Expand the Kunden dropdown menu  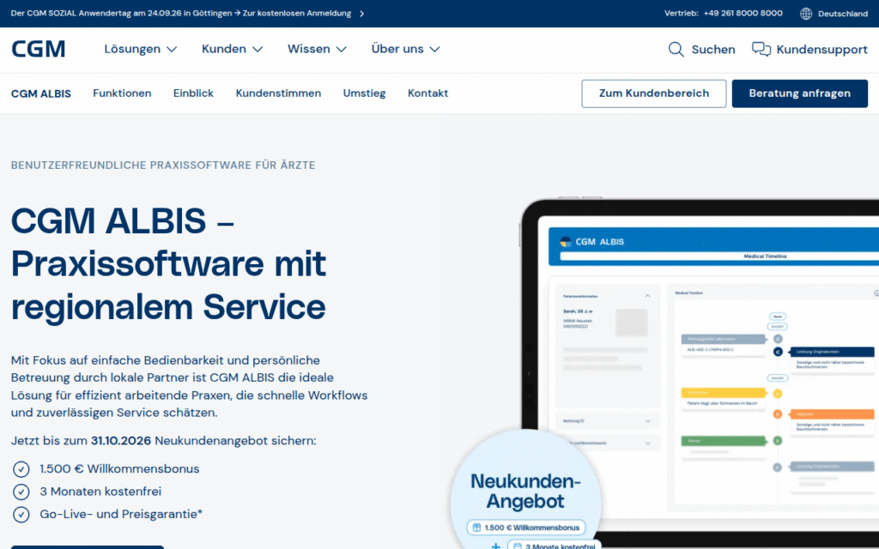tap(232, 49)
